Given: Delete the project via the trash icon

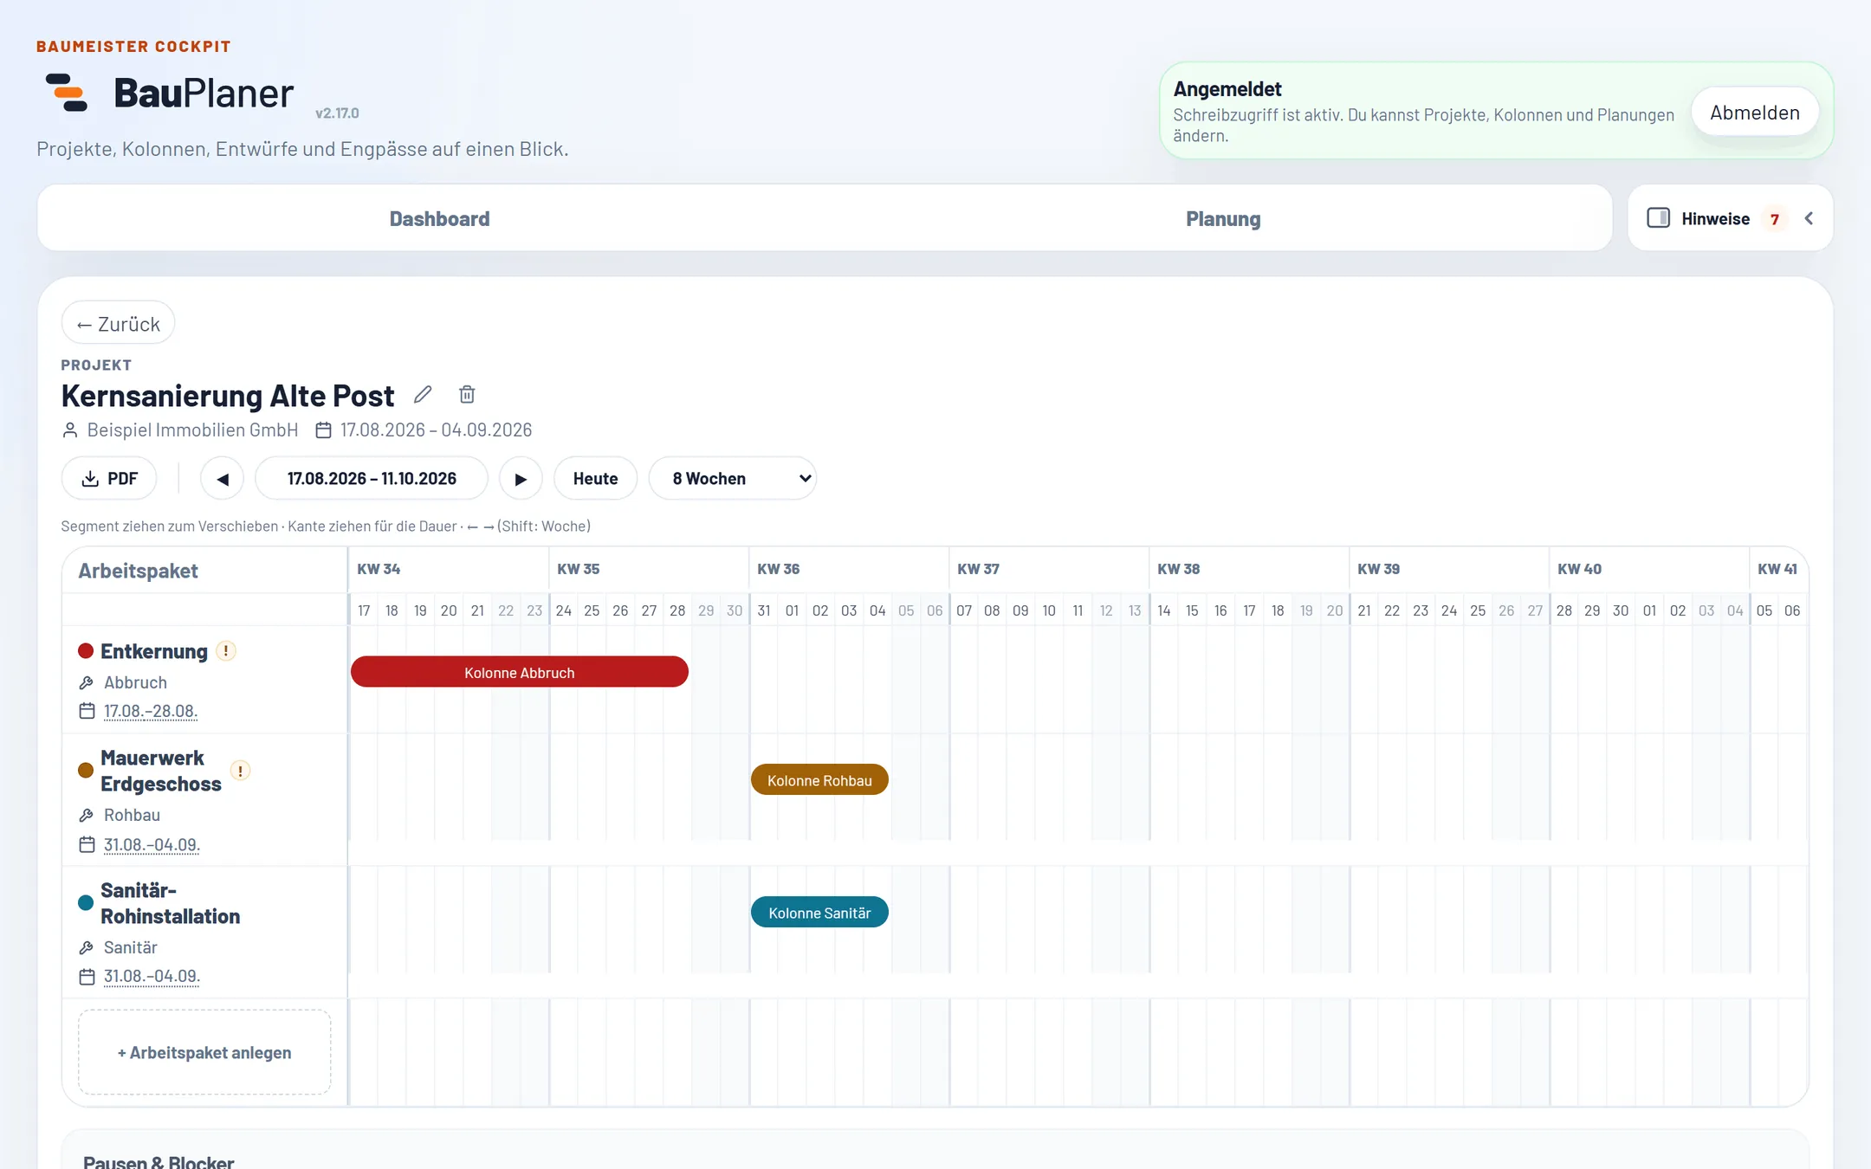Looking at the screenshot, I should [x=467, y=395].
